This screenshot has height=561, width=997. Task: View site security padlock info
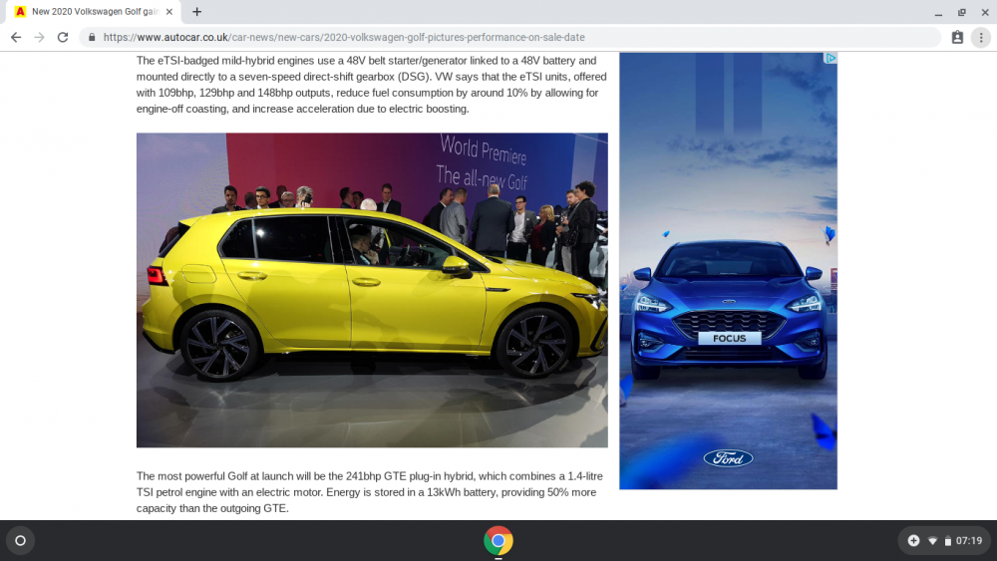tap(92, 38)
